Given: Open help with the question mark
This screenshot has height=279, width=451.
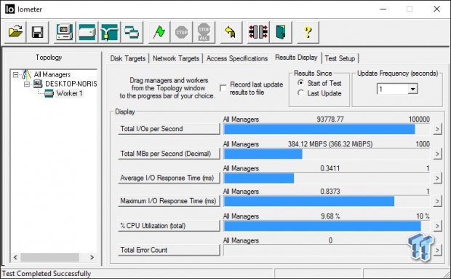Looking at the screenshot, I should pos(308,32).
